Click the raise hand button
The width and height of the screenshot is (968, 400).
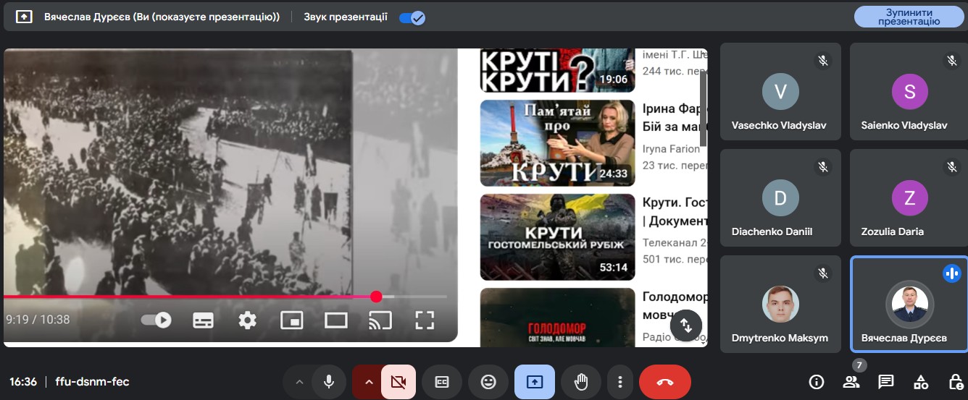pyautogui.click(x=581, y=382)
